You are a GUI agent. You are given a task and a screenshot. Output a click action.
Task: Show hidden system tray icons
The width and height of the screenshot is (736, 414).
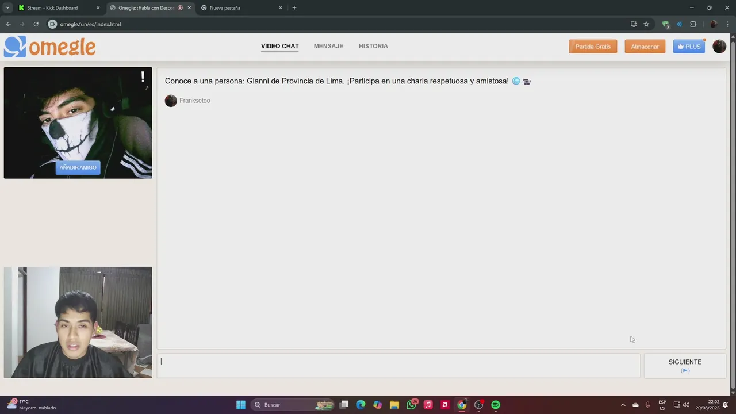pos(623,405)
